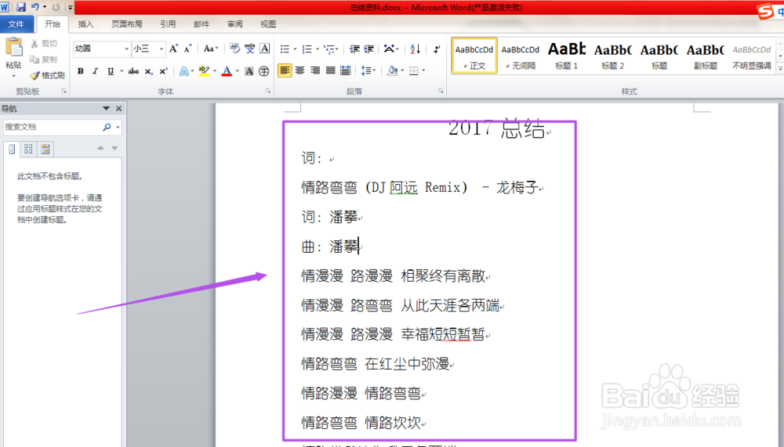Toggle Superscript formatting
The width and height of the screenshot is (784, 447).
coord(163,71)
